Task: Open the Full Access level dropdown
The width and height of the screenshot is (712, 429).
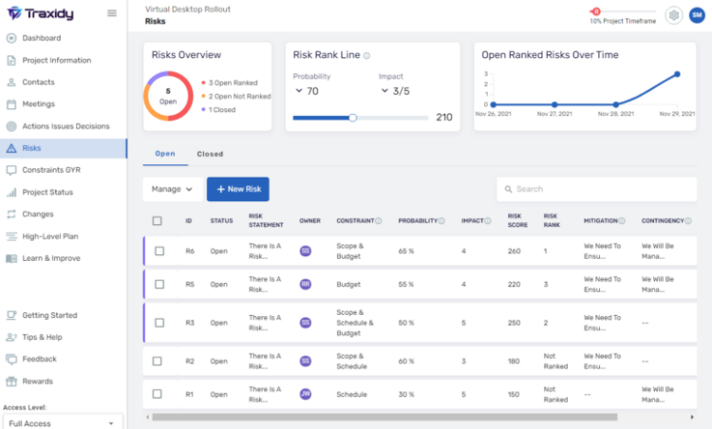Action: point(62,423)
